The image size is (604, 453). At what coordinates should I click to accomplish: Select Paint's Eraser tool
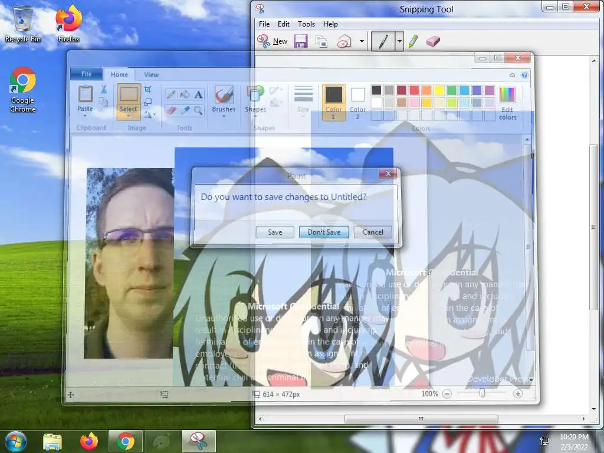[171, 111]
